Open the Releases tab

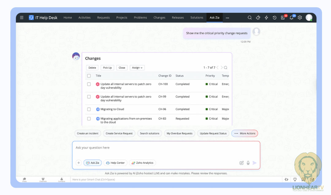(x=178, y=18)
